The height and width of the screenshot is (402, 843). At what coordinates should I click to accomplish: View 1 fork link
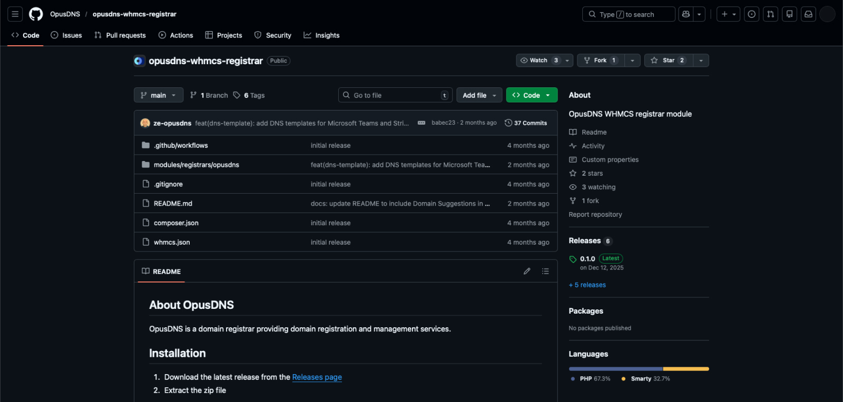(584, 201)
